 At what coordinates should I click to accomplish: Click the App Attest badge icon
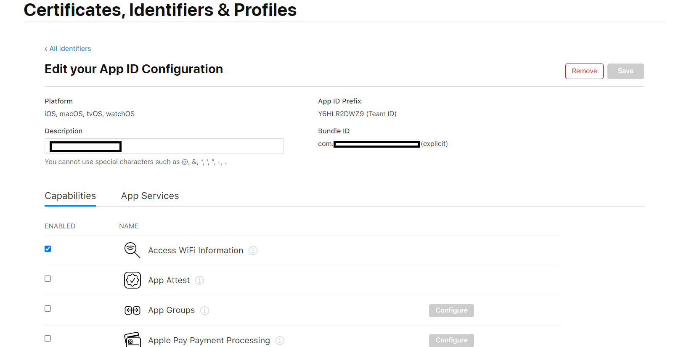(132, 280)
